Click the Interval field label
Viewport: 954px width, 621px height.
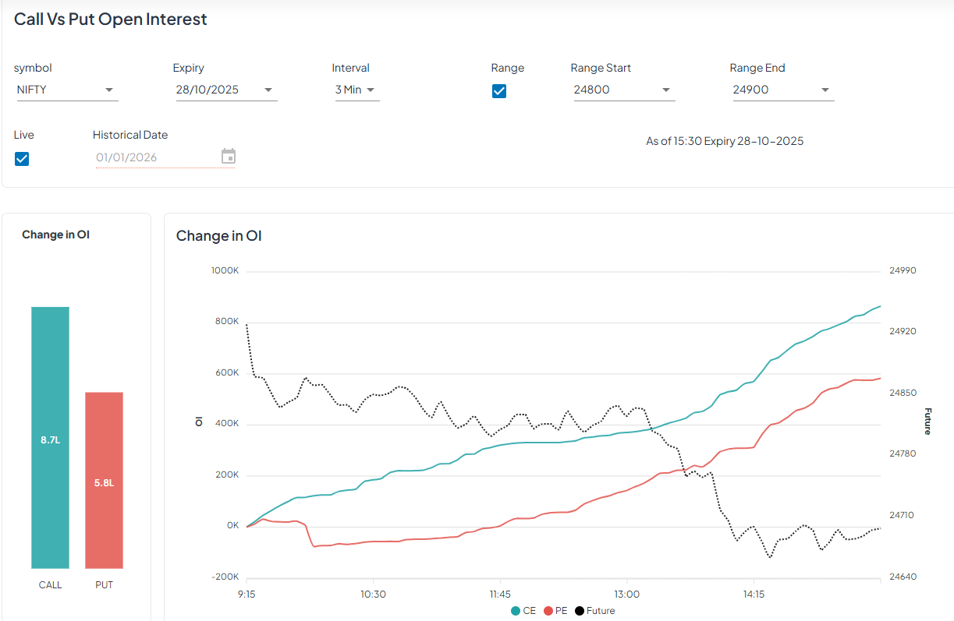point(351,68)
